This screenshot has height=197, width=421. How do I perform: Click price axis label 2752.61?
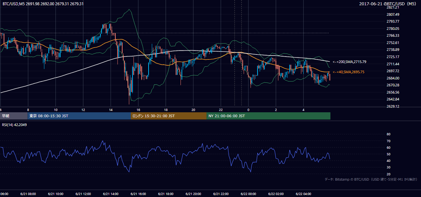[x=393, y=43]
